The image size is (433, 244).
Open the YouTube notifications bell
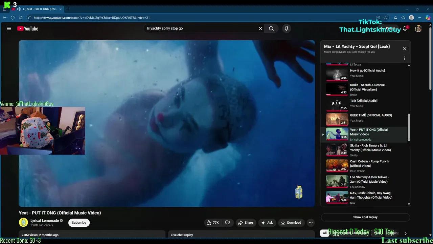pos(405,28)
